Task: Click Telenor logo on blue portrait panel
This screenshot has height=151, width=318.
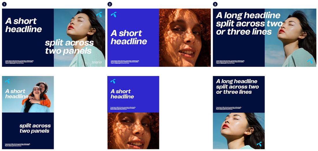Action: point(113,81)
